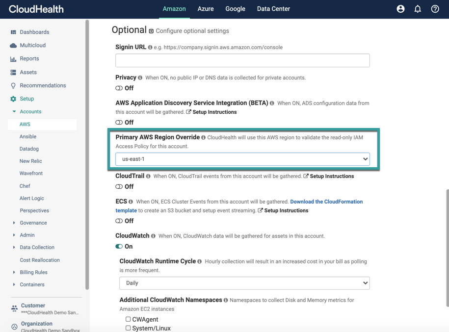Screen dimensions: 449x332
Task: Click the Dashboards sidebar icon
Action: point(13,32)
